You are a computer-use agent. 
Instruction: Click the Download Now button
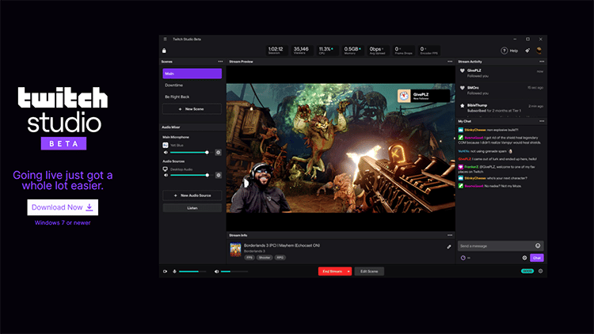[63, 207]
